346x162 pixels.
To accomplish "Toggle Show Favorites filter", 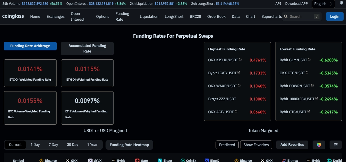I will point(256,145).
